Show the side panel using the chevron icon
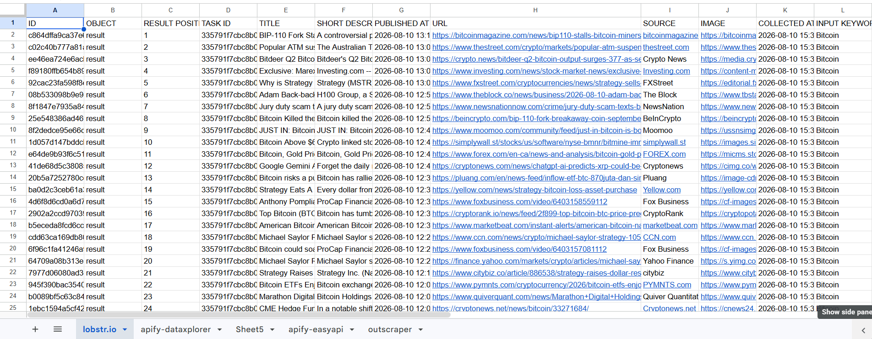This screenshot has width=872, height=339. (x=863, y=330)
